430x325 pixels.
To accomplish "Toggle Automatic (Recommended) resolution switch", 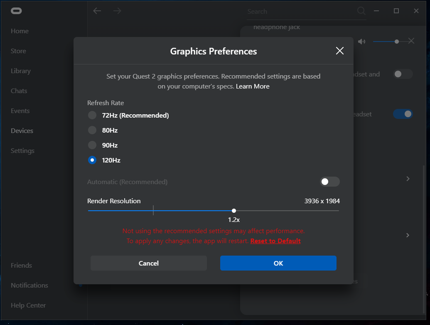I will (x=329, y=182).
